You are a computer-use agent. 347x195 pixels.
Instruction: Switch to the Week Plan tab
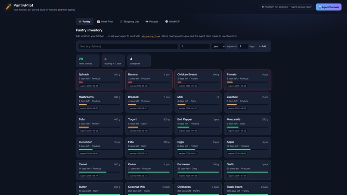pyautogui.click(x=105, y=22)
